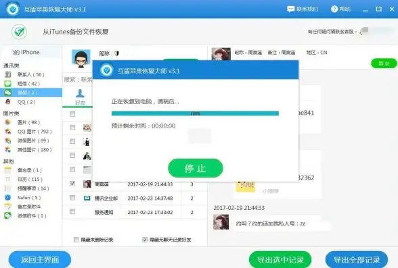
Task: Click 返回主界面 button
Action: coord(40,260)
